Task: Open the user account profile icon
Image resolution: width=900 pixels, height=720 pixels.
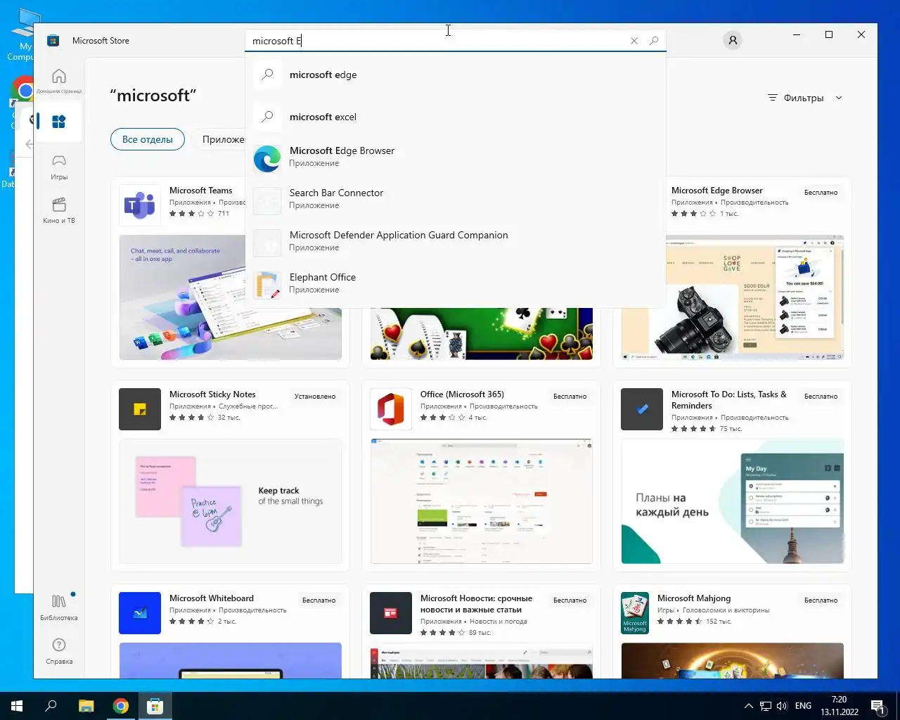Action: click(x=733, y=40)
